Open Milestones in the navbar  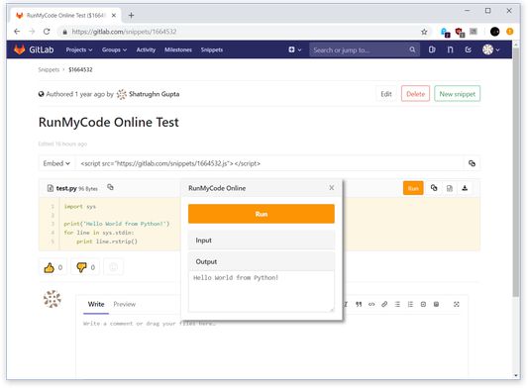click(x=178, y=49)
